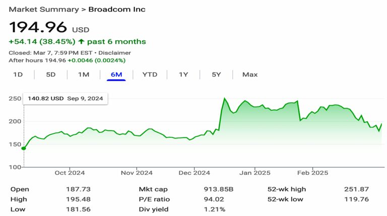Click the 194.96 stock price
387x216 pixels.
pyautogui.click(x=37, y=27)
